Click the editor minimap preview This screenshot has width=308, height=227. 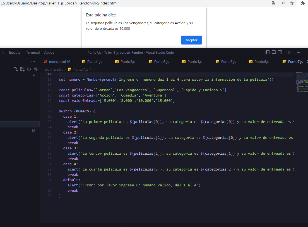tap(302, 82)
